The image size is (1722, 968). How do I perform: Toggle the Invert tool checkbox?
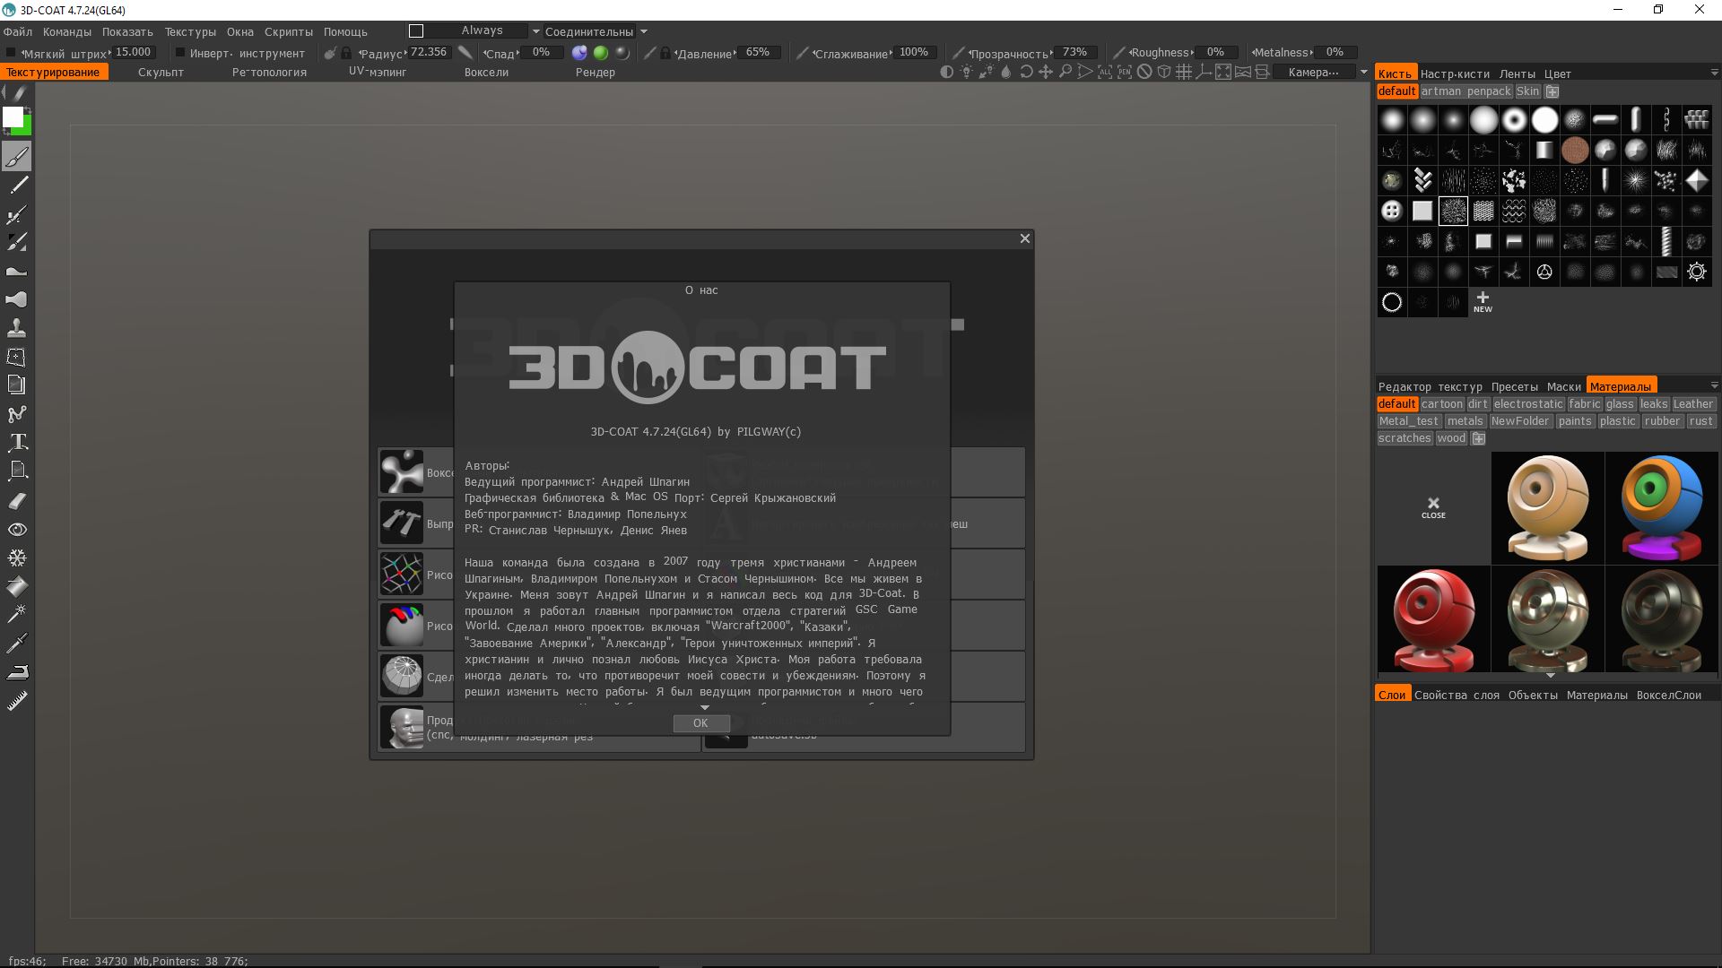pos(179,53)
